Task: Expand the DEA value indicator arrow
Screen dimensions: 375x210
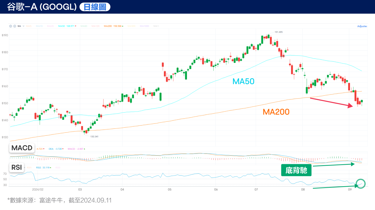Action: [x=63, y=149]
